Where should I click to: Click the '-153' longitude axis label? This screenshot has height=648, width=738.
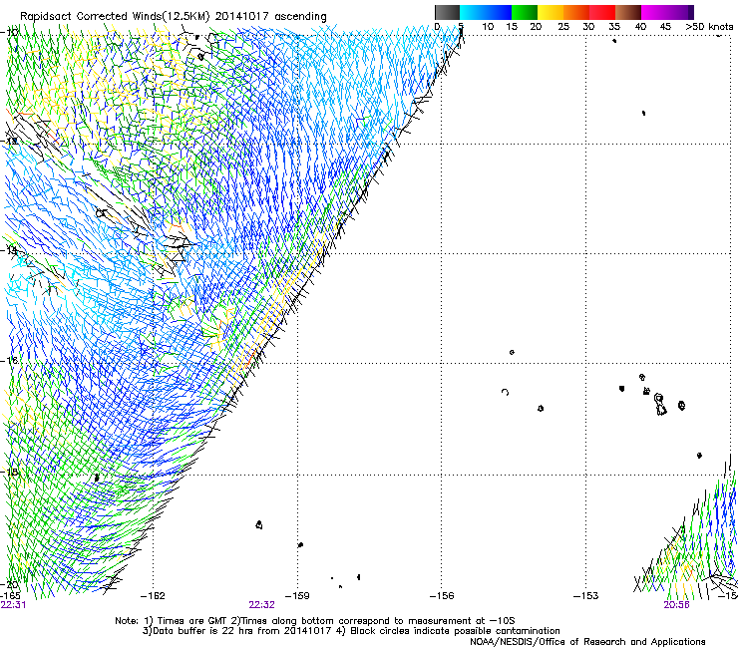(x=586, y=596)
